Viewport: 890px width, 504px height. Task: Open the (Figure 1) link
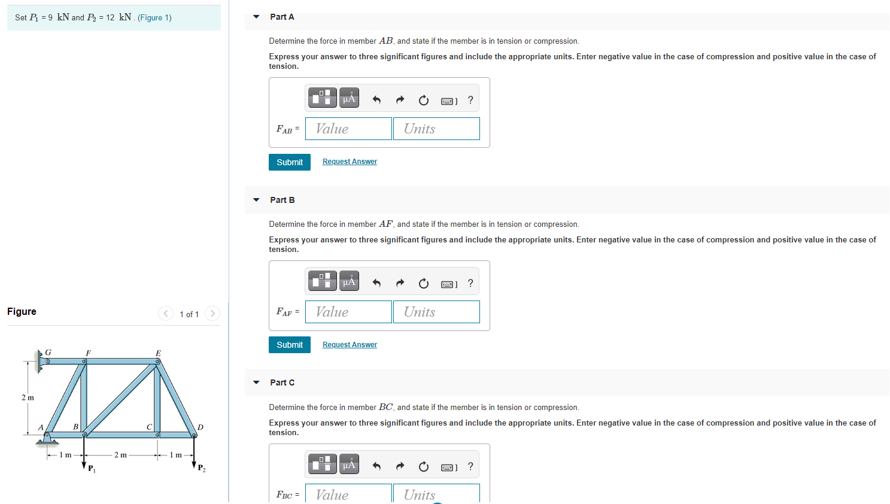[154, 18]
